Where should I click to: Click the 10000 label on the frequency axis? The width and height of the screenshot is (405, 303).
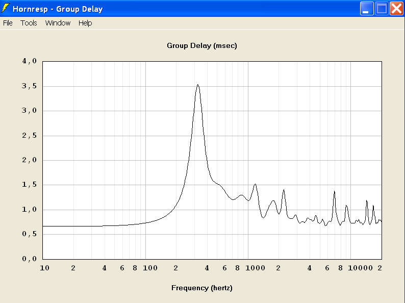(x=360, y=268)
